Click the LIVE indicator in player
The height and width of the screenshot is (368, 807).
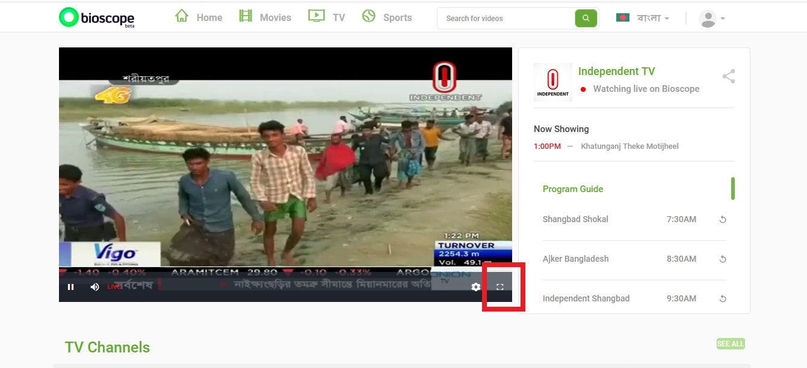[x=114, y=287]
